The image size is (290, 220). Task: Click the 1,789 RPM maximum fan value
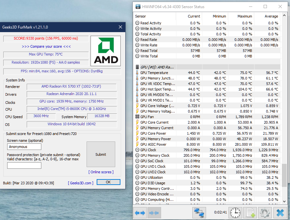[243, 116]
